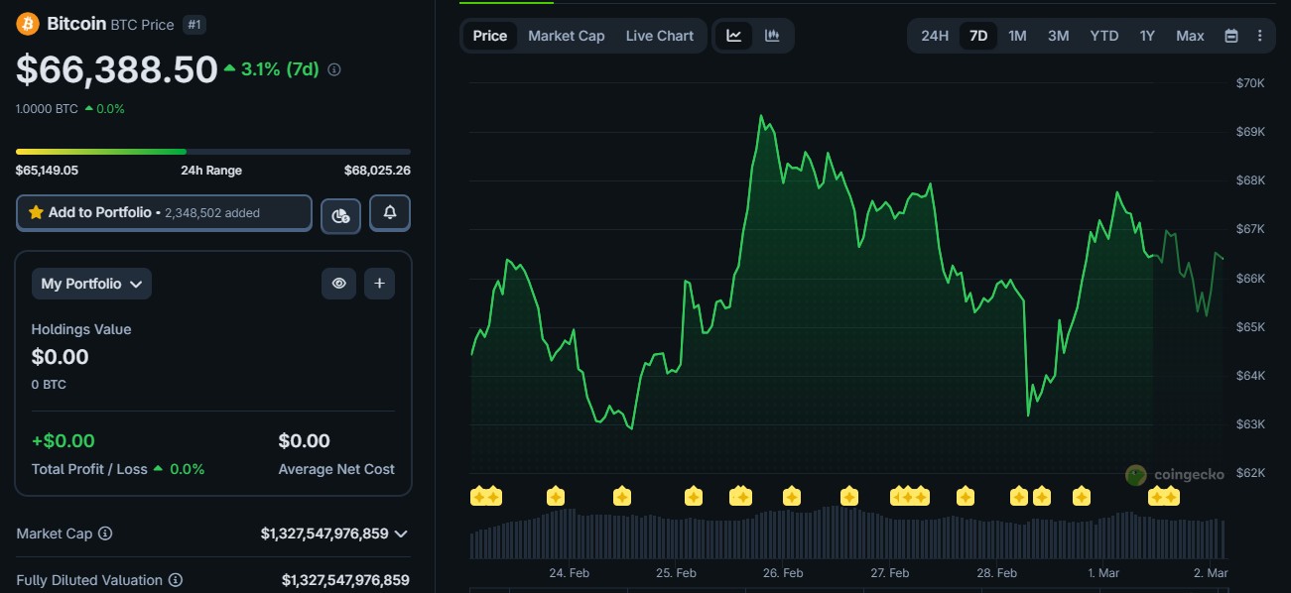Click the Bitcoin logo icon

click(27, 23)
